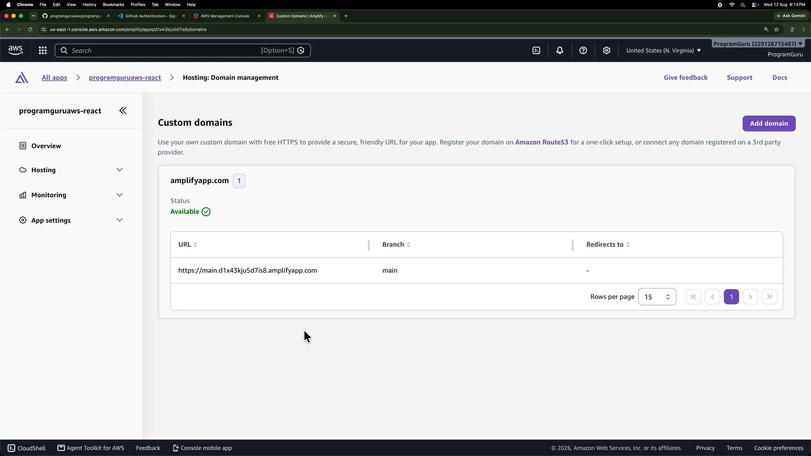Viewport: 811px width, 456px height.
Task: Select page 1 in pagination
Action: 731,297
